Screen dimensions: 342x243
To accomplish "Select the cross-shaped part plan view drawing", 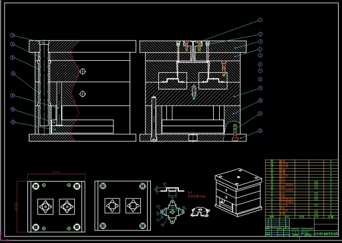I will coord(173,212).
